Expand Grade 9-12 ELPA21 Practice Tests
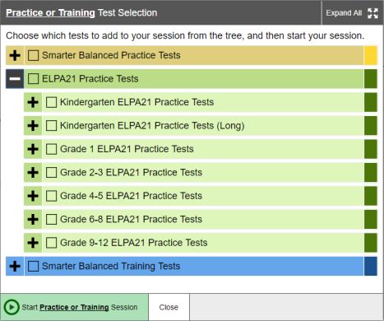 click(x=33, y=243)
